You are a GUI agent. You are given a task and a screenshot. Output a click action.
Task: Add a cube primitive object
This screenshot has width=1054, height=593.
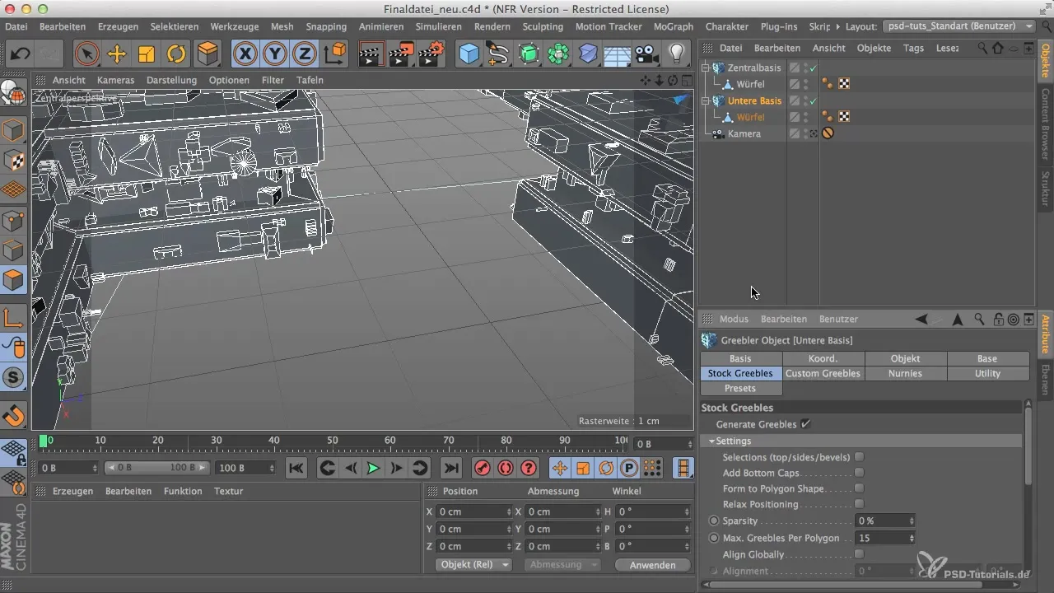[x=469, y=54]
